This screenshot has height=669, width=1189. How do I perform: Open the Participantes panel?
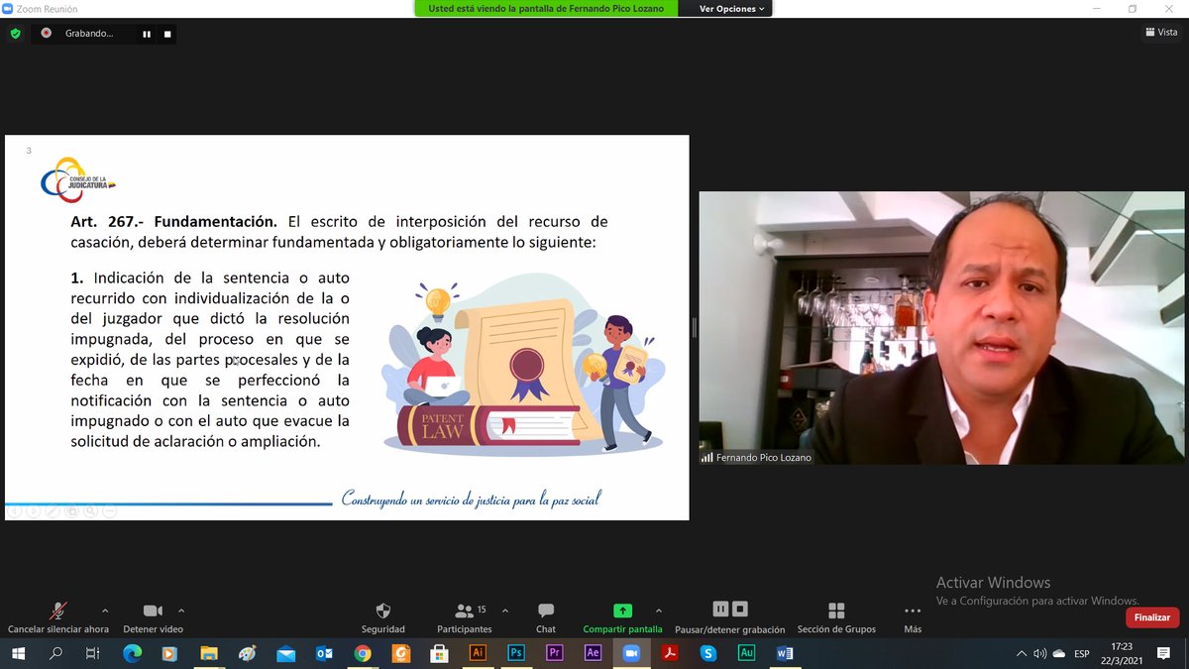pyautogui.click(x=464, y=617)
